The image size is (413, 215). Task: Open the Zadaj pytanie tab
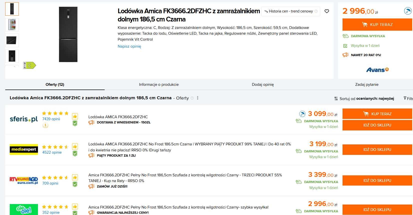pyautogui.click(x=367, y=85)
